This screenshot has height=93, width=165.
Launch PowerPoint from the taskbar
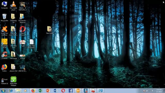click(48, 91)
